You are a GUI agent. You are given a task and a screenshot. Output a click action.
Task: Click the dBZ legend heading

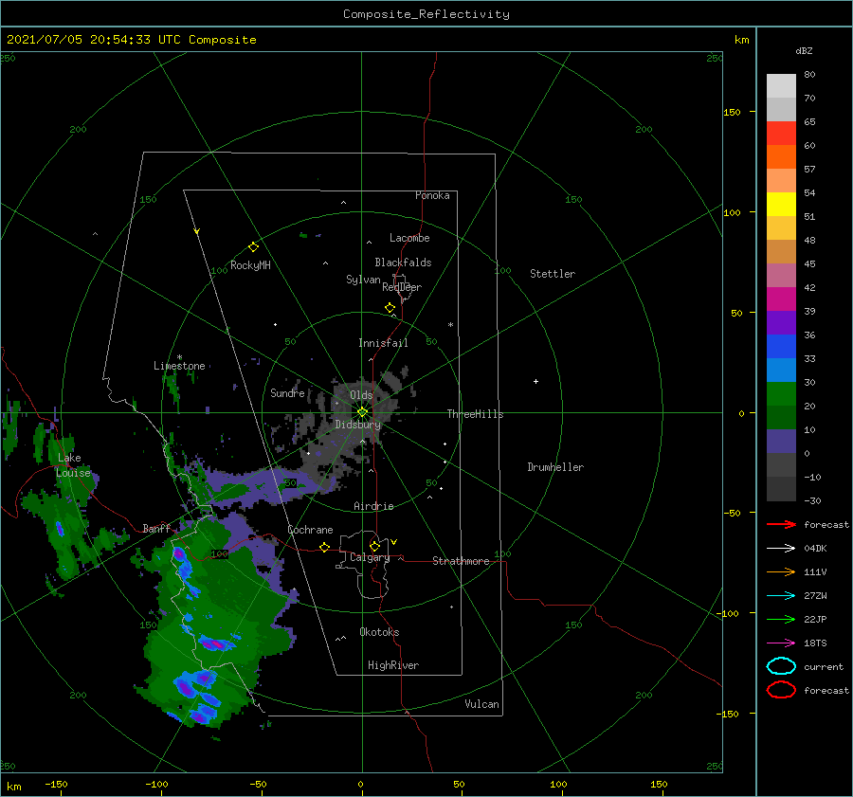(x=804, y=50)
